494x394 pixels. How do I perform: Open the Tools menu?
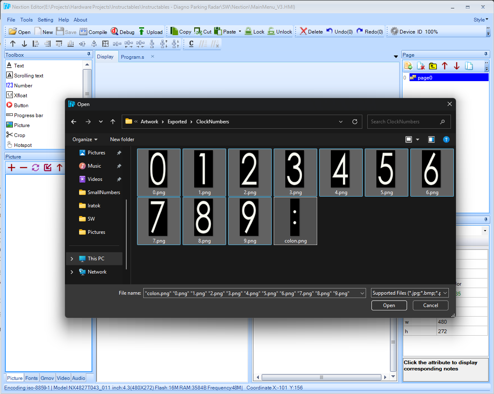(27, 20)
